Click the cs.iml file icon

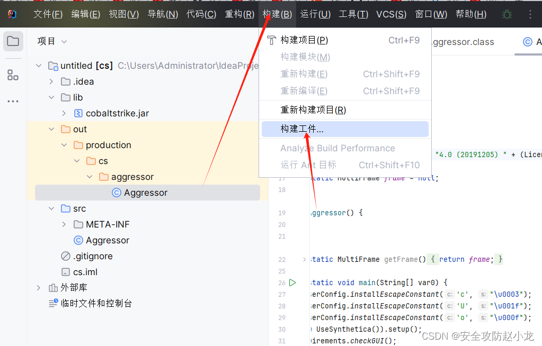(x=66, y=272)
